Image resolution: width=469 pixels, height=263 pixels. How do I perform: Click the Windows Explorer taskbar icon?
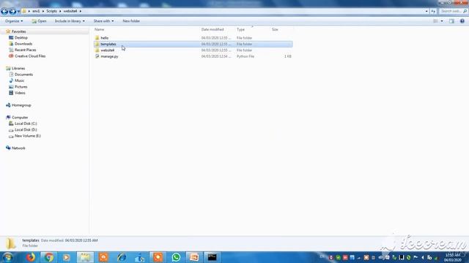tap(85, 257)
